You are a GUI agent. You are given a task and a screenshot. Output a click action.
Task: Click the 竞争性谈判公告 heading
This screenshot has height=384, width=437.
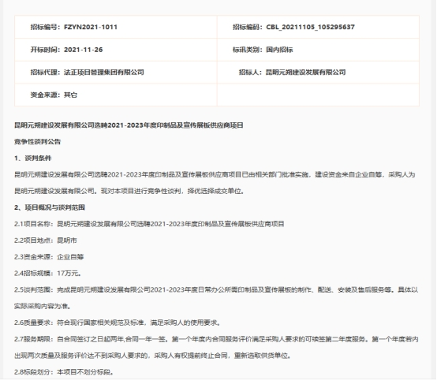pos(37,142)
